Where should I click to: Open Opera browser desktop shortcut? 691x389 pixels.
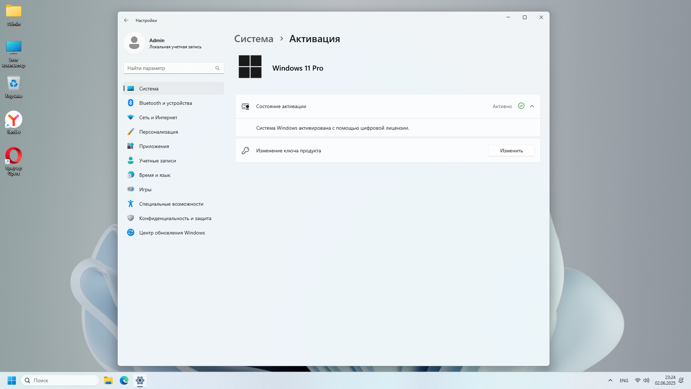[14, 156]
